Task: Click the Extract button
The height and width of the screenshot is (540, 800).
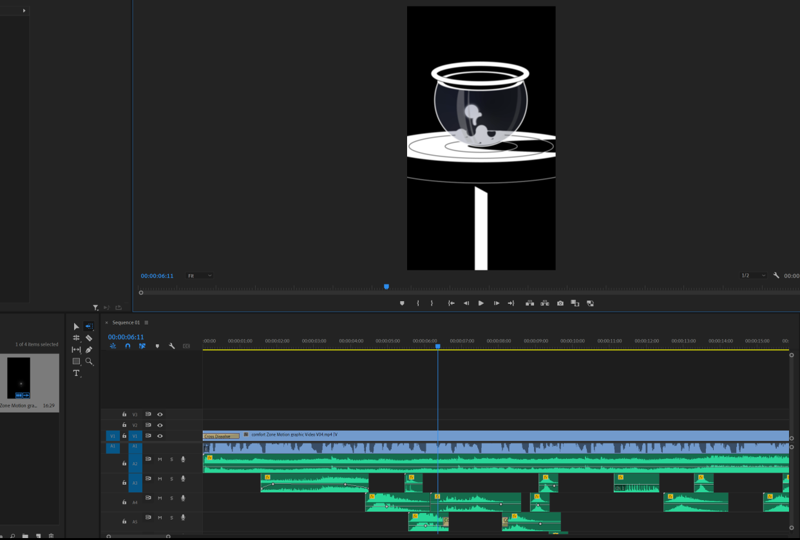Action: 545,303
